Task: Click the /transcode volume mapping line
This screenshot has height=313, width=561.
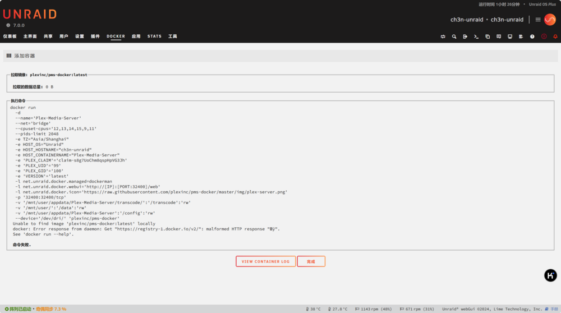Action: coord(103,202)
